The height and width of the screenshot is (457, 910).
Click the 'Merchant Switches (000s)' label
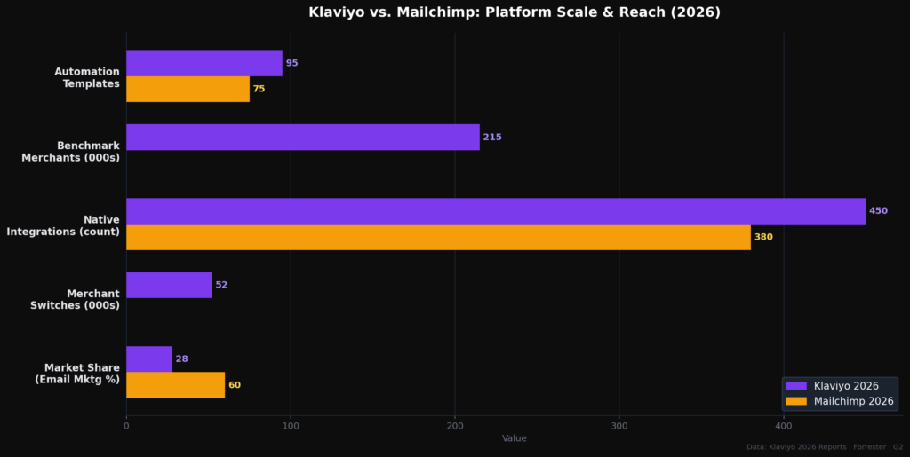pos(75,299)
